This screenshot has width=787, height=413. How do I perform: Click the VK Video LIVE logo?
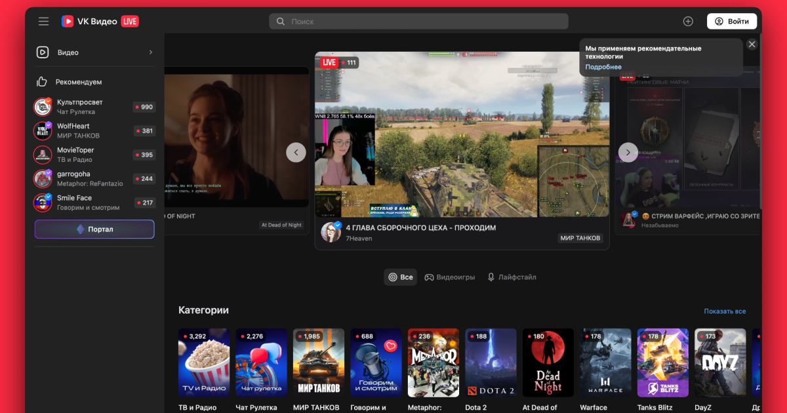click(100, 21)
